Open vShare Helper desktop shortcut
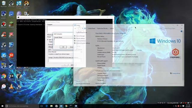The image size is (192, 108). pos(4,57)
